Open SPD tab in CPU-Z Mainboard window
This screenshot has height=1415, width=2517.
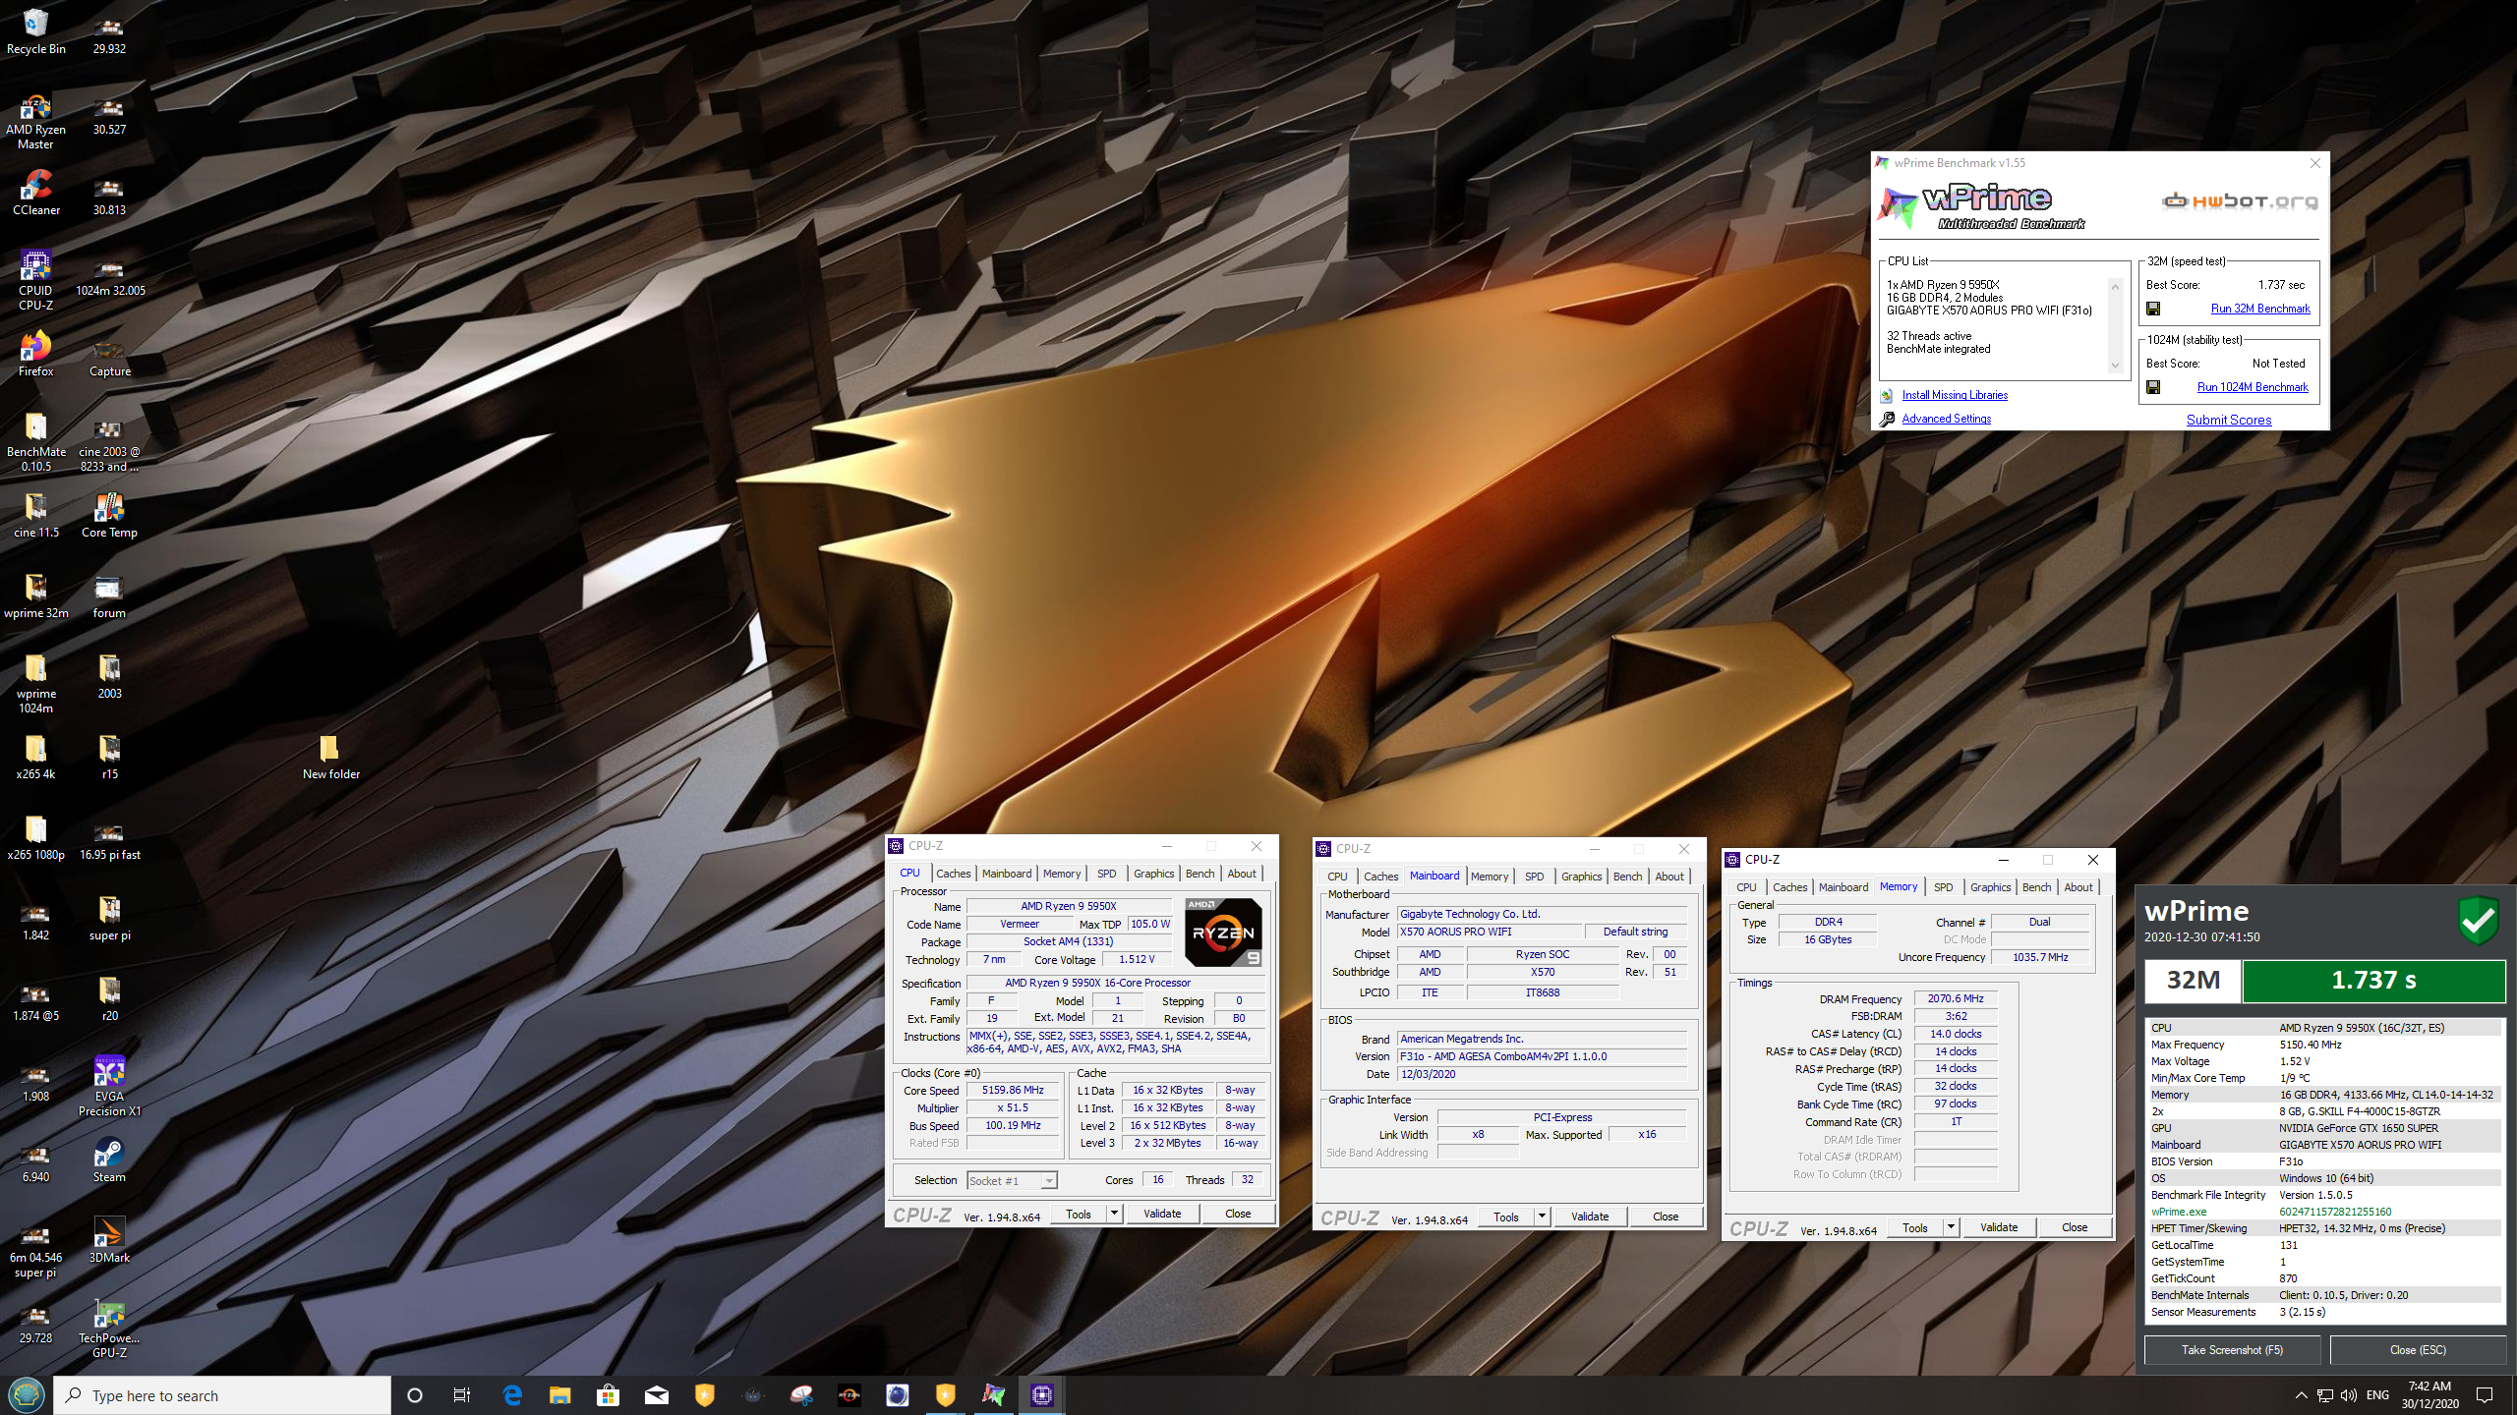pyautogui.click(x=1534, y=877)
